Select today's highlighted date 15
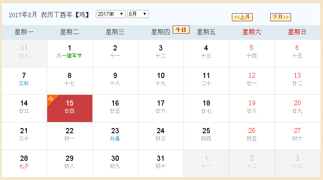The width and height of the screenshot is (323, 180). click(70, 108)
